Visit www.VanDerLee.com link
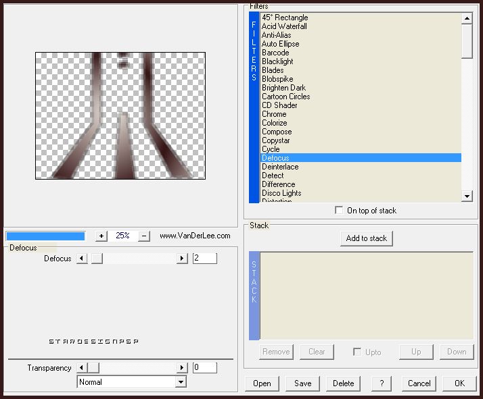 point(195,236)
